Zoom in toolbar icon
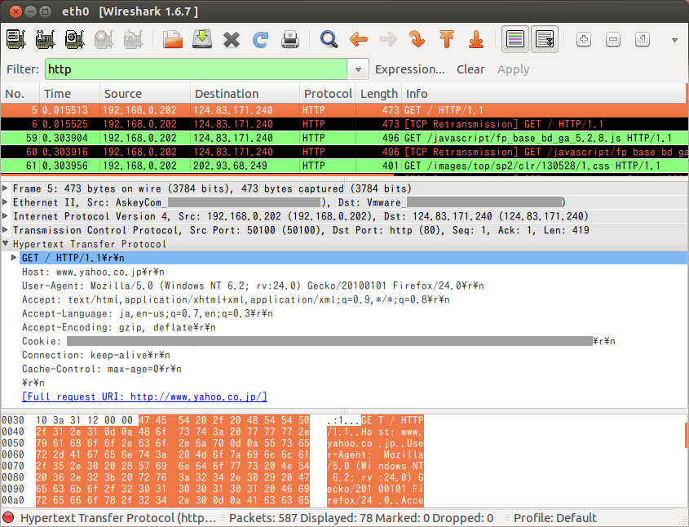The image size is (689, 527). click(x=584, y=39)
